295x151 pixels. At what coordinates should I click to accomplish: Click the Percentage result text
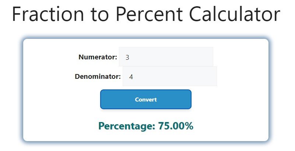click(146, 126)
